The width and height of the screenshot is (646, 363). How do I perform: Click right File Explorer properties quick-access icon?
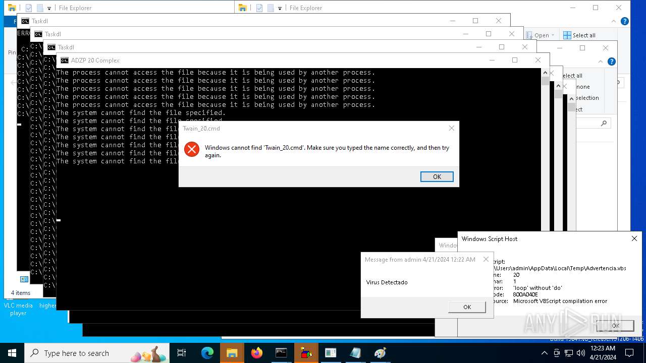(259, 8)
